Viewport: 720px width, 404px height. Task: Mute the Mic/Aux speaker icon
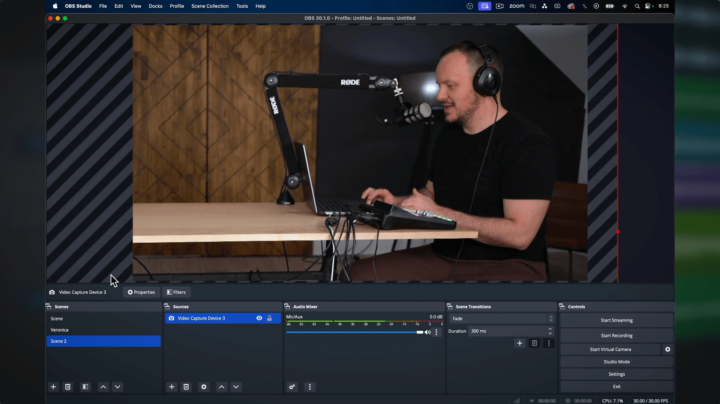(428, 332)
